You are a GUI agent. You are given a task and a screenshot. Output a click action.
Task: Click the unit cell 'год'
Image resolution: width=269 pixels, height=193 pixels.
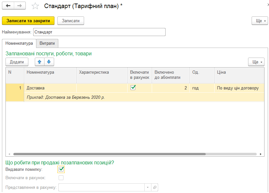202,88
